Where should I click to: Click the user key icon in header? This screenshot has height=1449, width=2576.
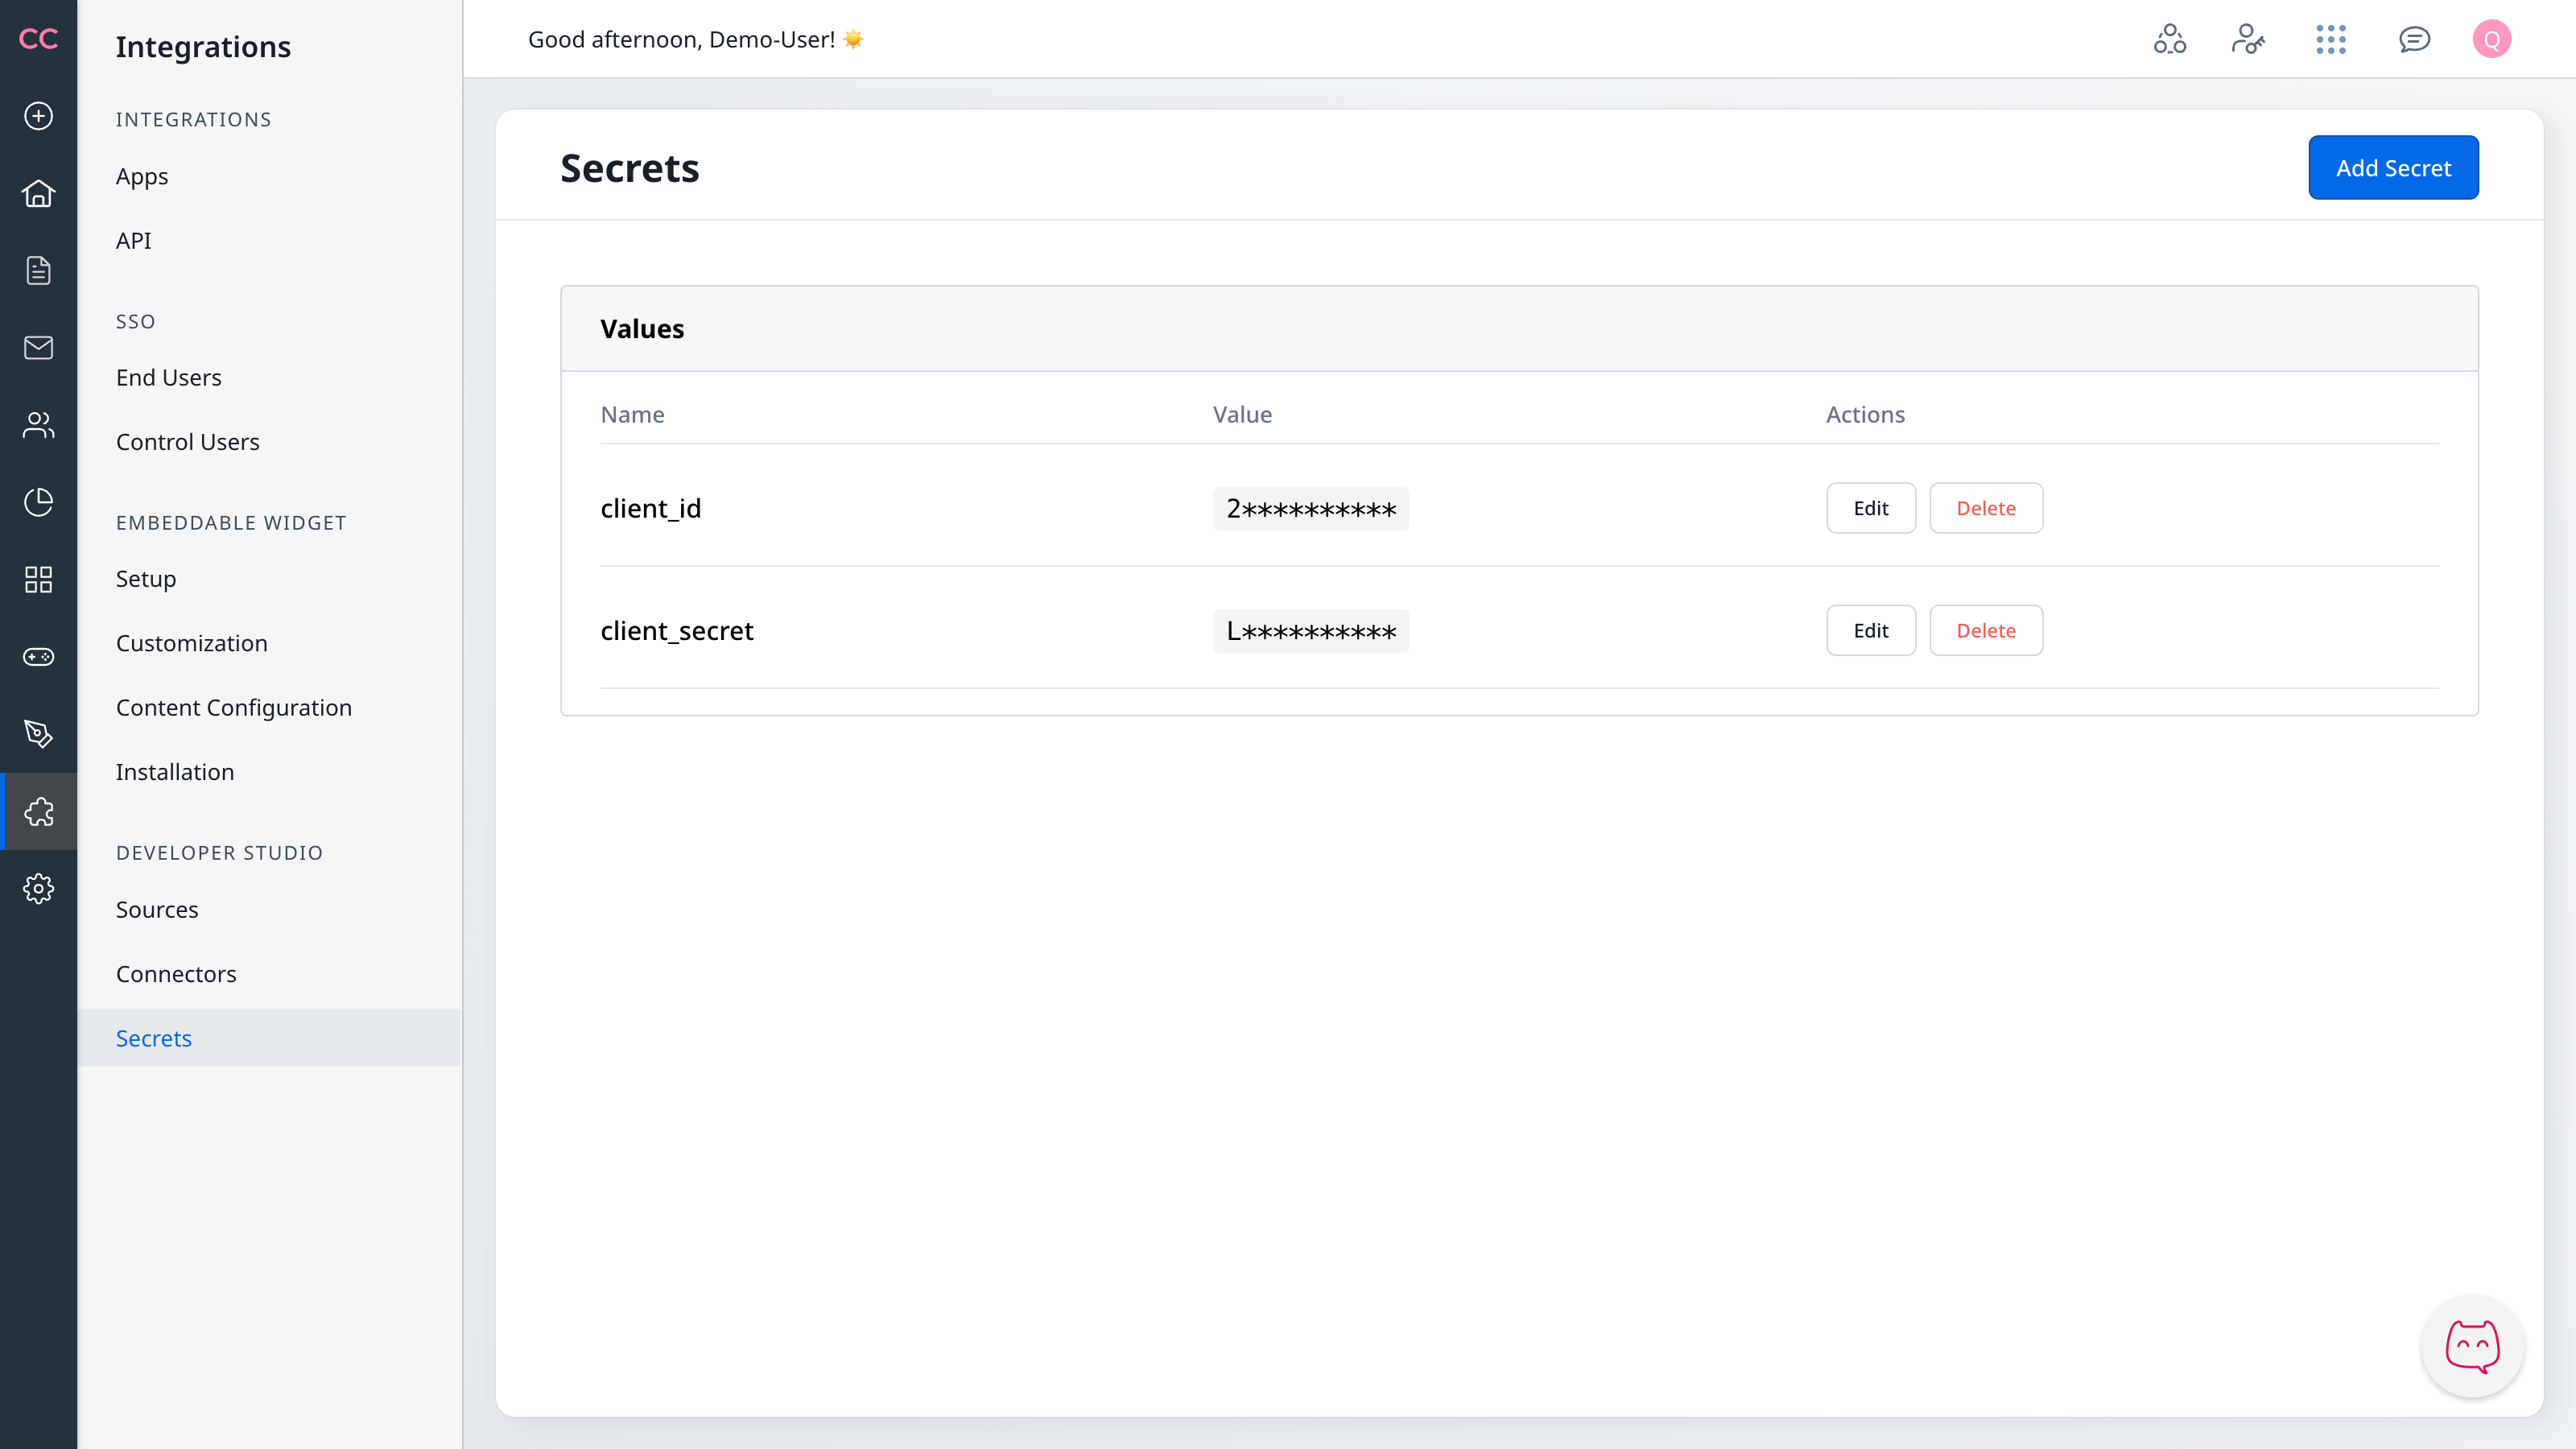pyautogui.click(x=2248, y=39)
